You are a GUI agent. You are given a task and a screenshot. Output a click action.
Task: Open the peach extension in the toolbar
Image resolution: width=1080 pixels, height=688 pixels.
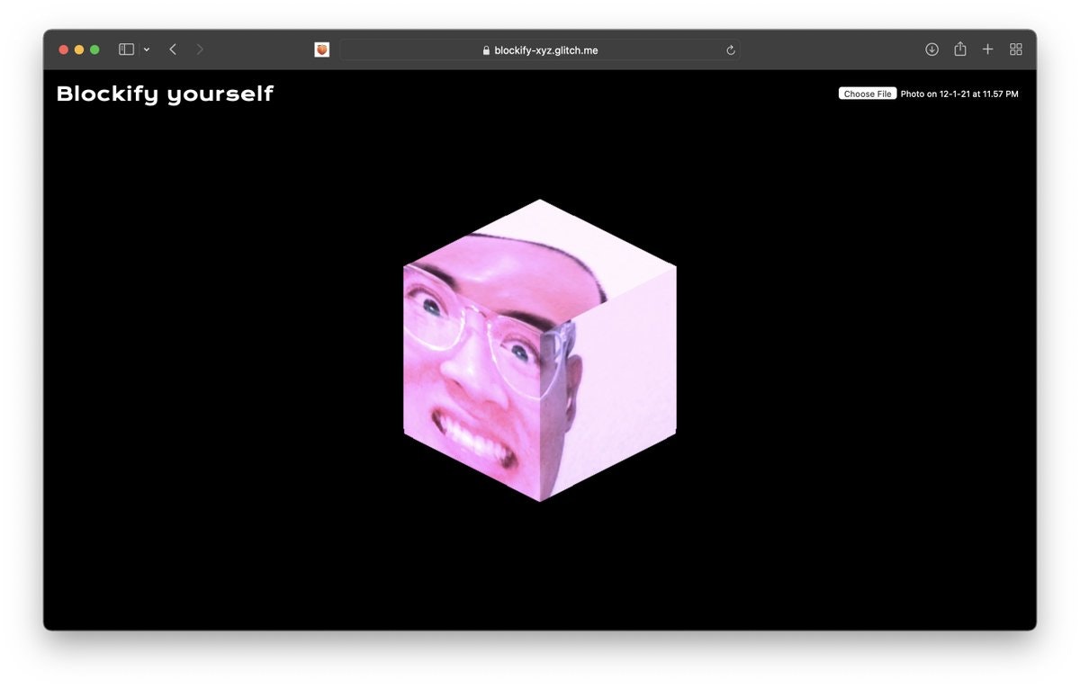click(321, 49)
